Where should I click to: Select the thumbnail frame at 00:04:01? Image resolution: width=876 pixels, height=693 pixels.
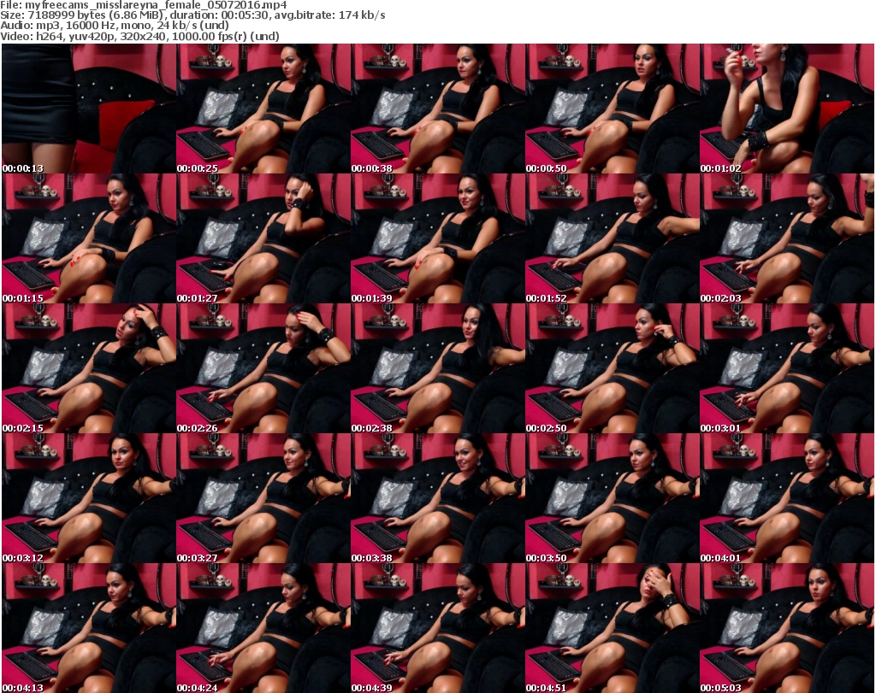pos(787,499)
